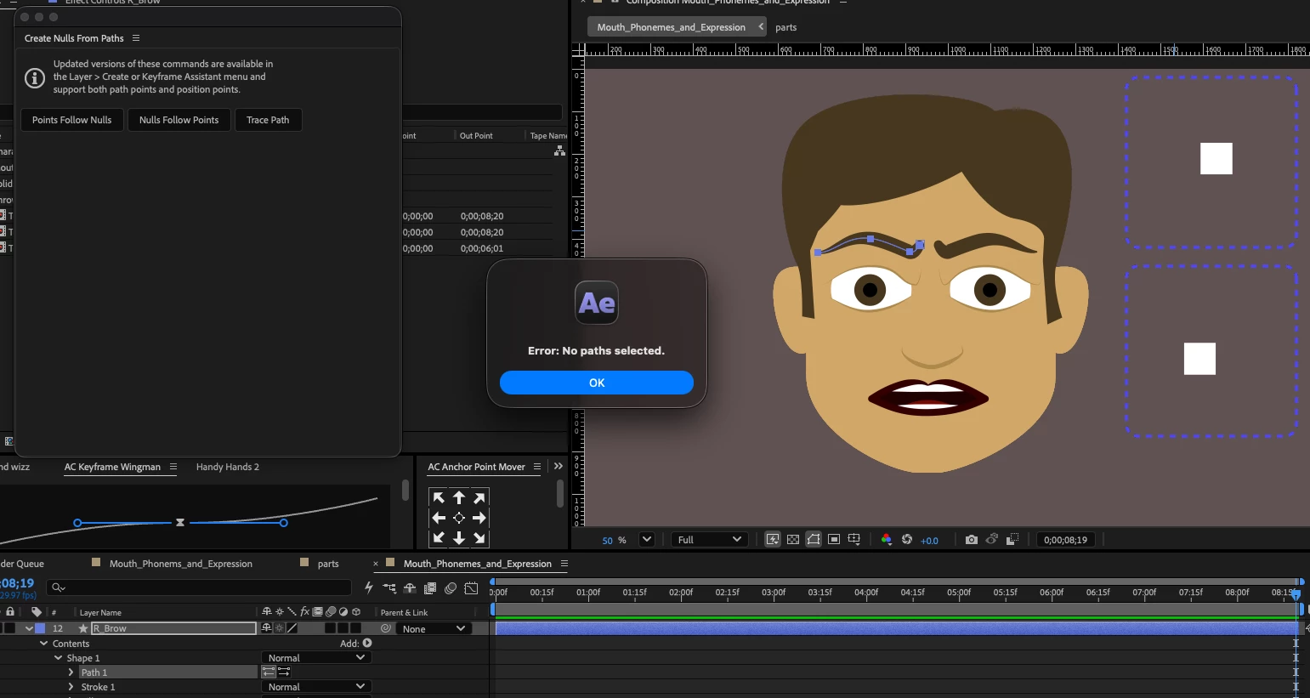Toggle fast previews in the viewer
The image size is (1310, 698).
[773, 540]
